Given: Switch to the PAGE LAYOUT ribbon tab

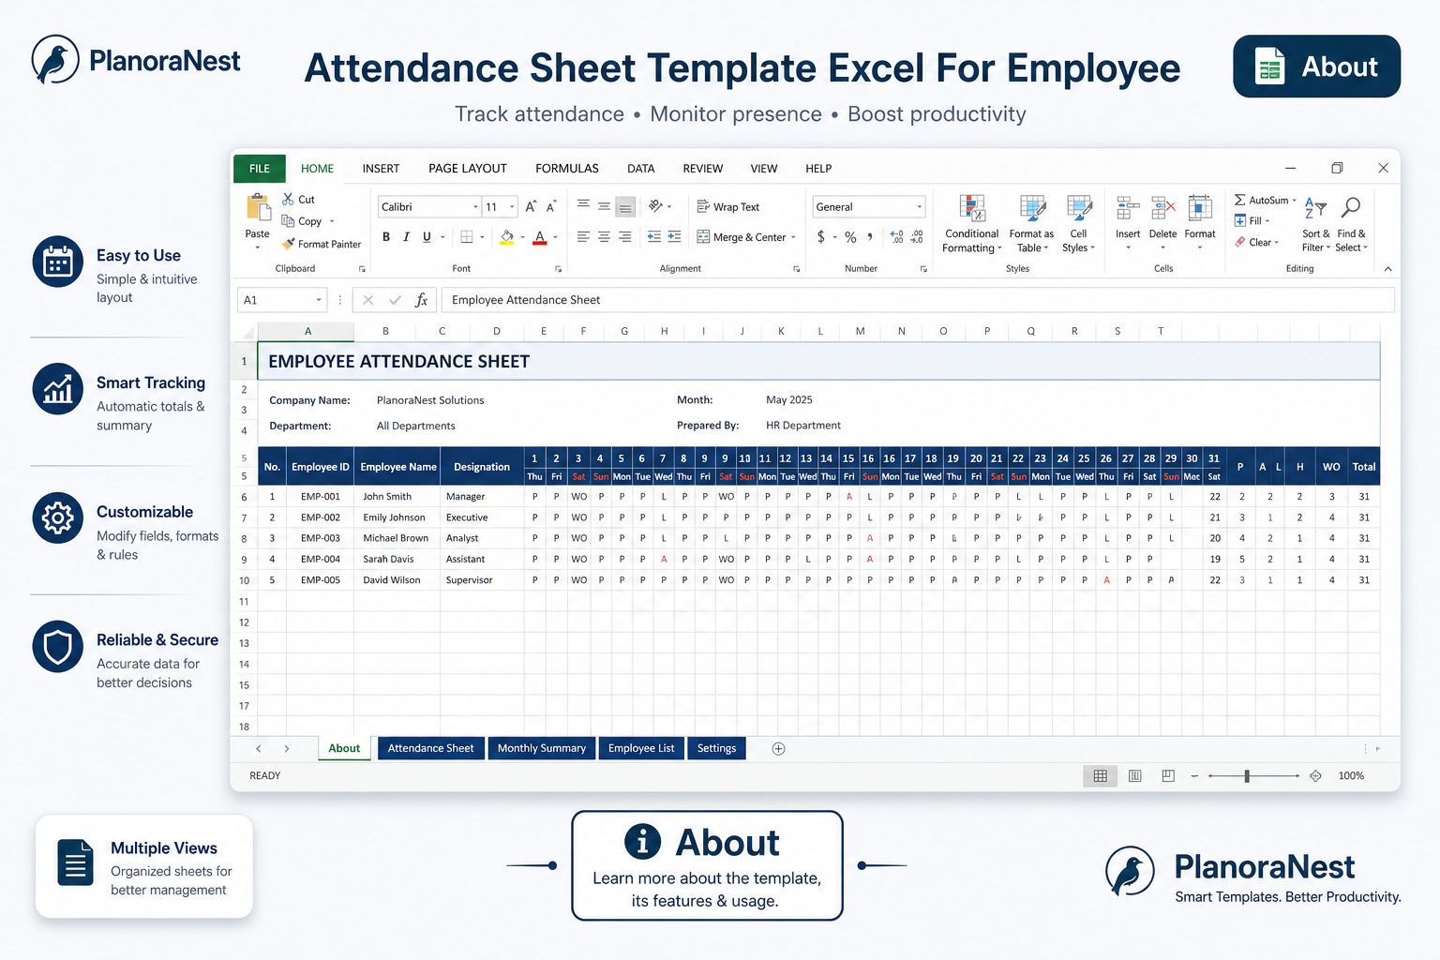Looking at the screenshot, I should [468, 169].
